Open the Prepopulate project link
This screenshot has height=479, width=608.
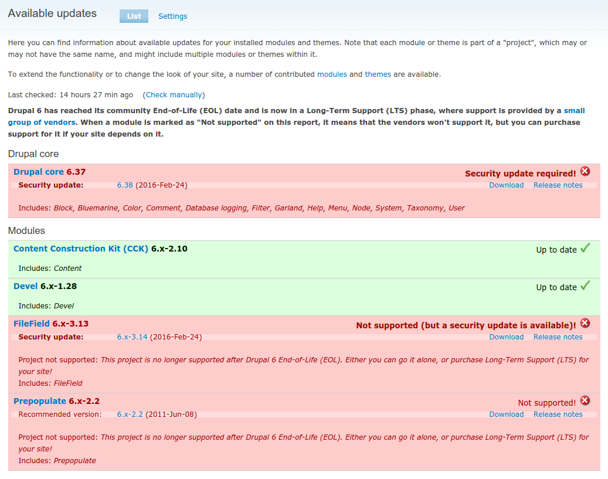(39, 401)
